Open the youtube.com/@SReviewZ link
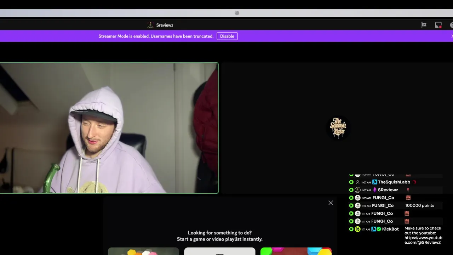The height and width of the screenshot is (255, 453). click(x=423, y=240)
